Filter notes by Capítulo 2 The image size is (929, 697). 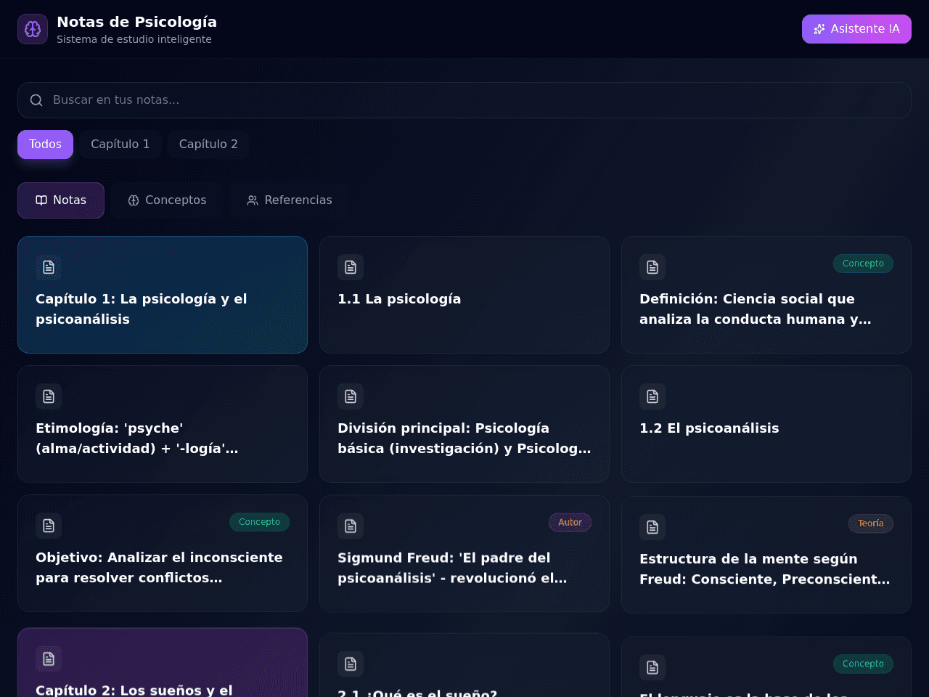208,144
